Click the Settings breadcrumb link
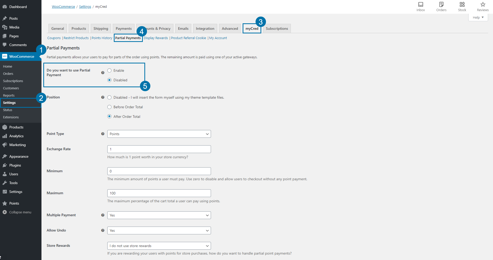This screenshot has width=493, height=260. [x=85, y=7]
